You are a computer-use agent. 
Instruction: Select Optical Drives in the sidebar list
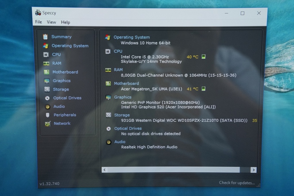coord(67,98)
